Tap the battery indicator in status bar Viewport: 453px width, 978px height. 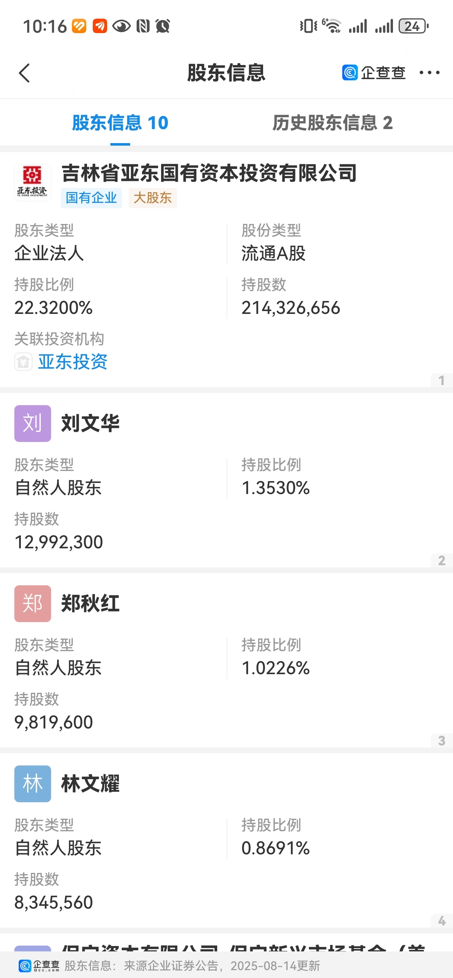(414, 26)
